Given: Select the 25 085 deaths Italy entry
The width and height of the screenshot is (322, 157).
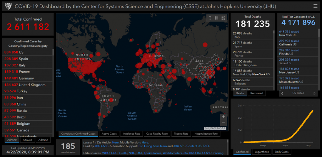Looking at the screenshot, I should (x=252, y=35).
